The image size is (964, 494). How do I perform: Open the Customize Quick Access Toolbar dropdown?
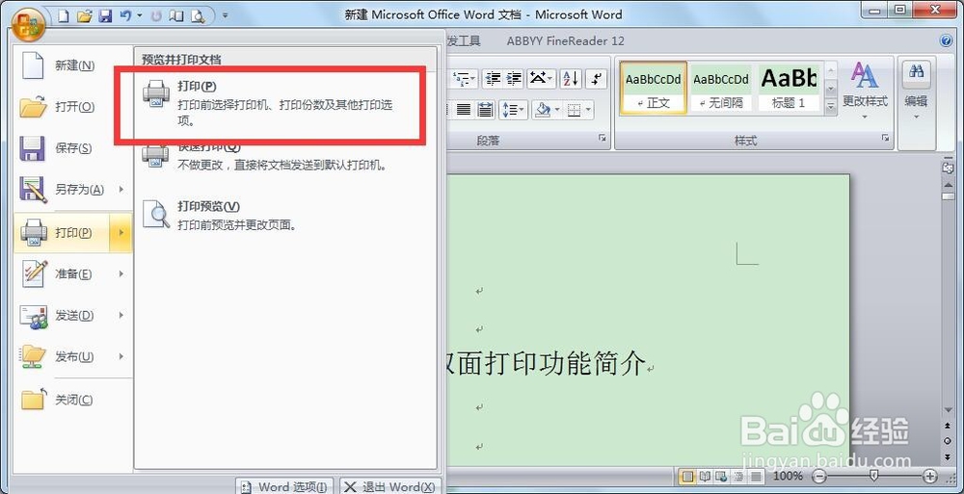(225, 15)
